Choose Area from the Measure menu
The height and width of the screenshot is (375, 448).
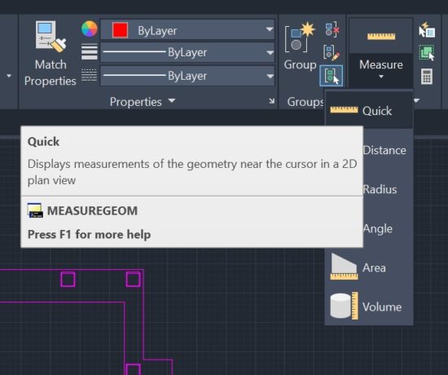click(x=368, y=267)
